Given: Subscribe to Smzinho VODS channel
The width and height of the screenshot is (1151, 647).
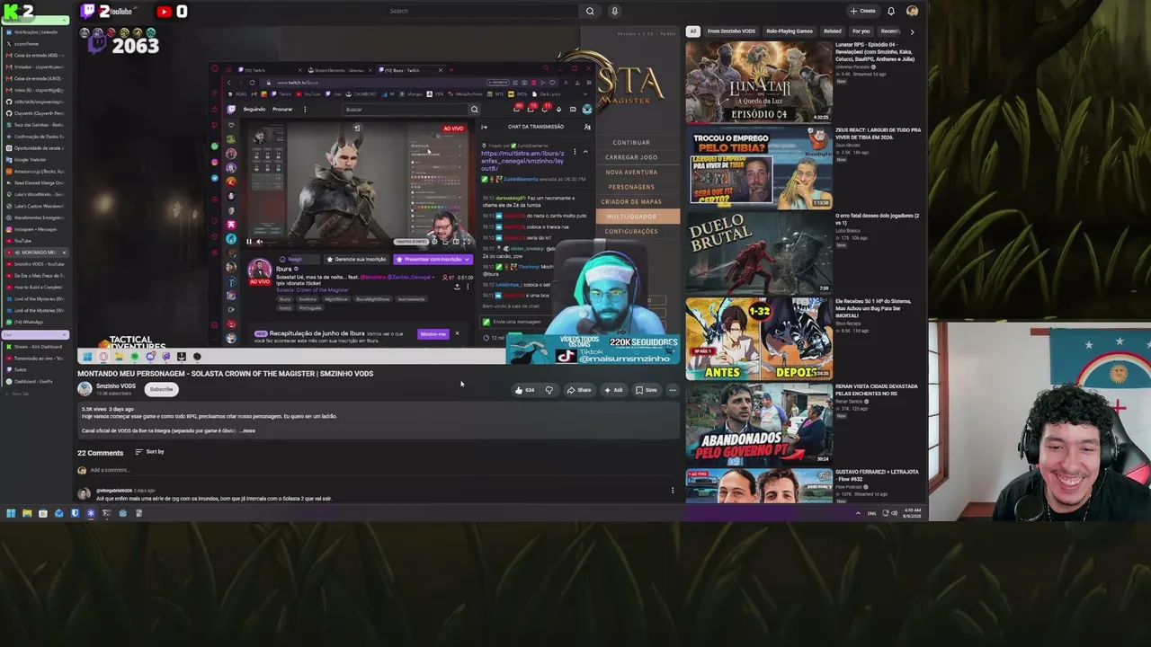Looking at the screenshot, I should click(161, 389).
